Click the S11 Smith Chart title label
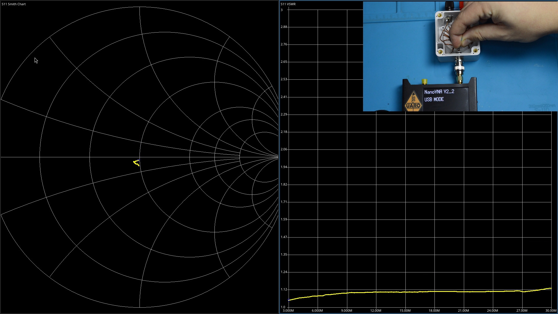 coord(14,4)
